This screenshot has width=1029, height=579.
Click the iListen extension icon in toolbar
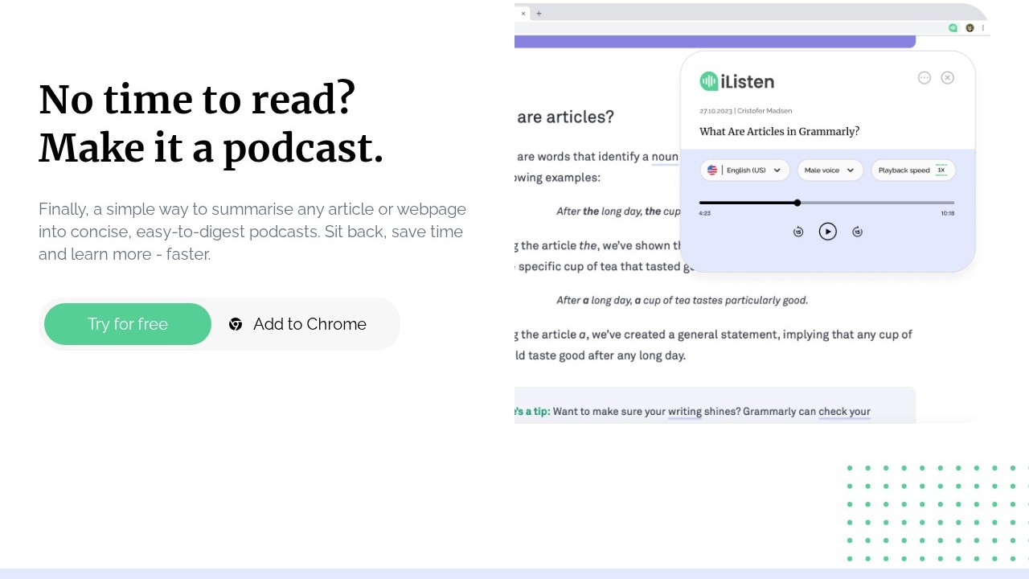(953, 27)
